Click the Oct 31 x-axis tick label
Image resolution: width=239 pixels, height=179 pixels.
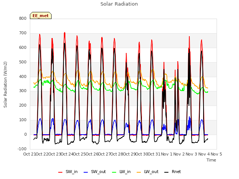click(154, 154)
